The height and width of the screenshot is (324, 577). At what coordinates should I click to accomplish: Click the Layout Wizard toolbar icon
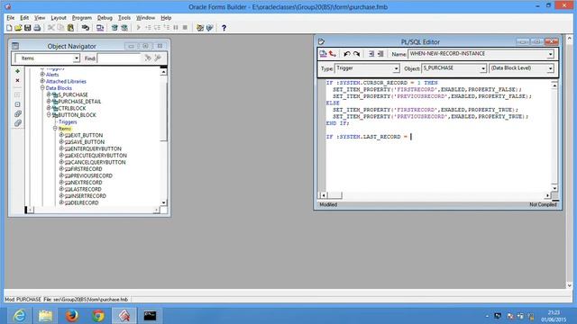(200, 28)
